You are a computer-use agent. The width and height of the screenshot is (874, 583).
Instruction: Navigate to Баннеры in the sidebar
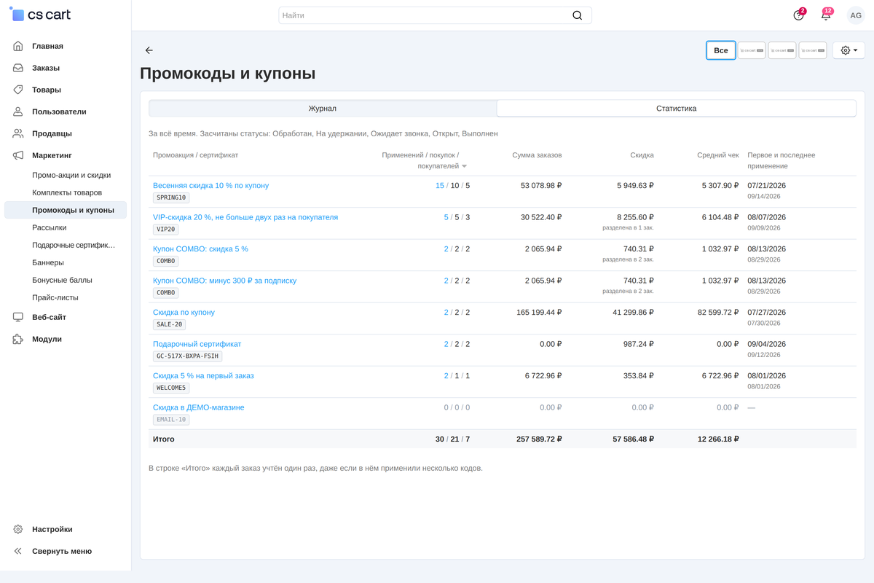click(48, 262)
